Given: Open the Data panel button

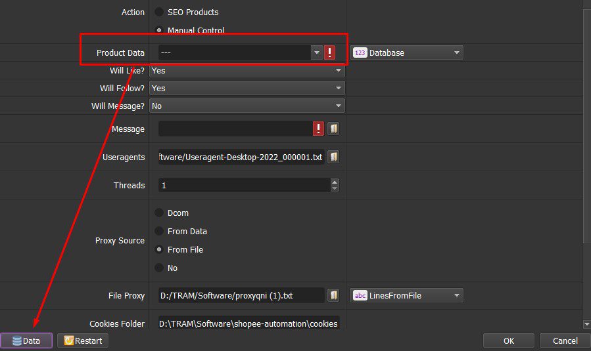Looking at the screenshot, I should click(26, 341).
